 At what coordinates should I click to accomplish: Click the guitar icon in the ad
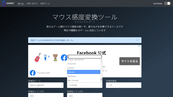[38, 58]
